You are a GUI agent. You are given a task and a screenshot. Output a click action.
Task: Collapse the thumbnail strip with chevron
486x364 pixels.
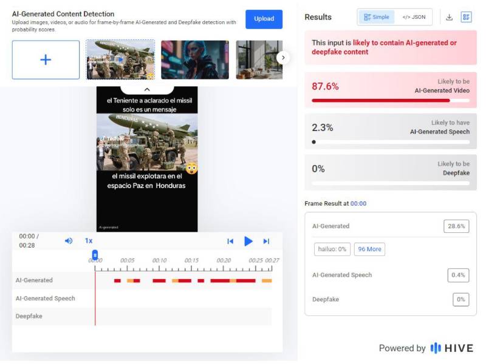point(147,89)
